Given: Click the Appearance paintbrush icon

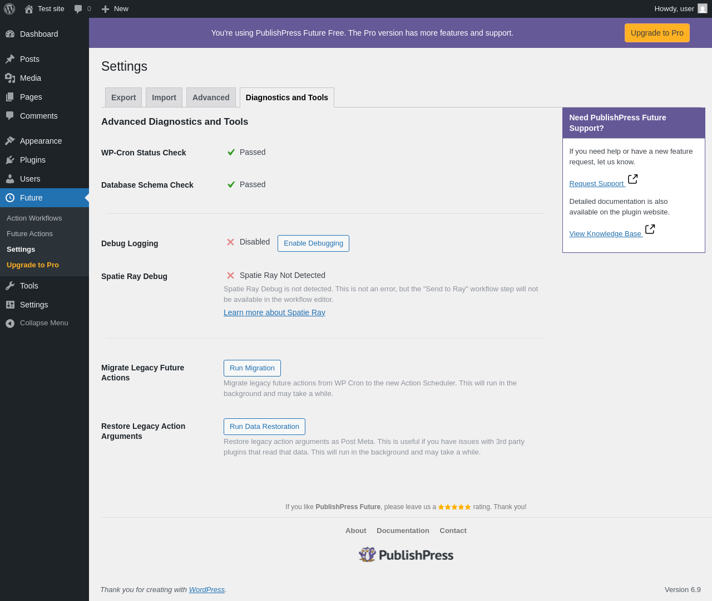Looking at the screenshot, I should [10, 141].
